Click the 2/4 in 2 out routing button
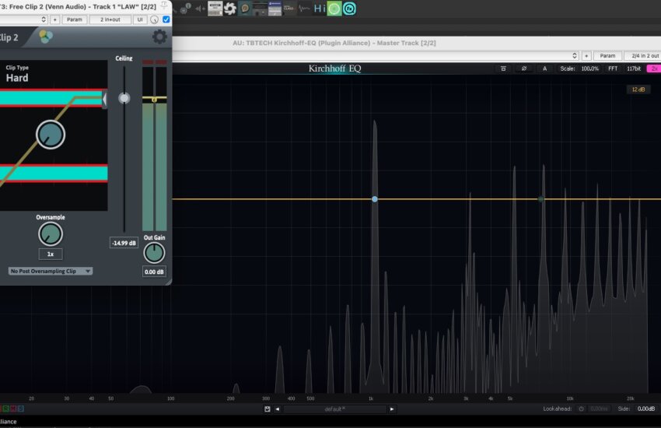The image size is (661, 428). (642, 56)
